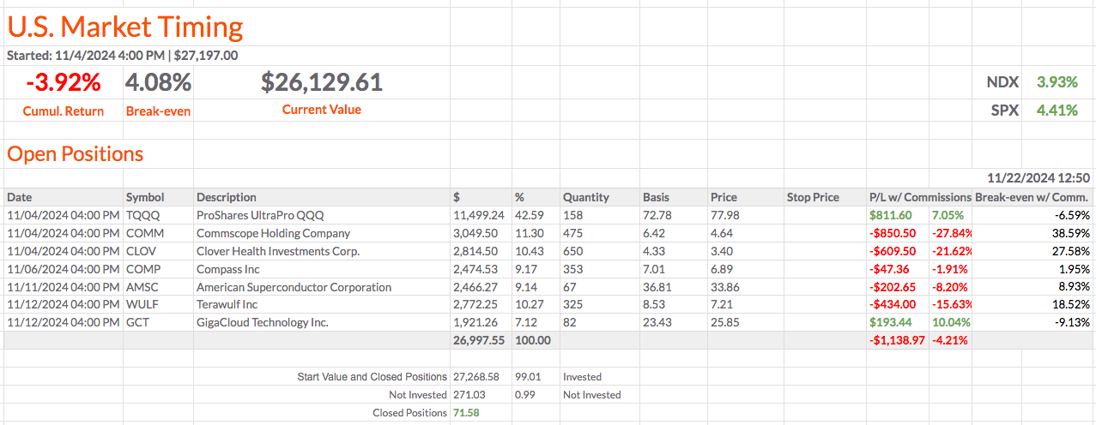Click the GCT profit cell $193.44
This screenshot has height=425, width=1096.
tap(893, 322)
